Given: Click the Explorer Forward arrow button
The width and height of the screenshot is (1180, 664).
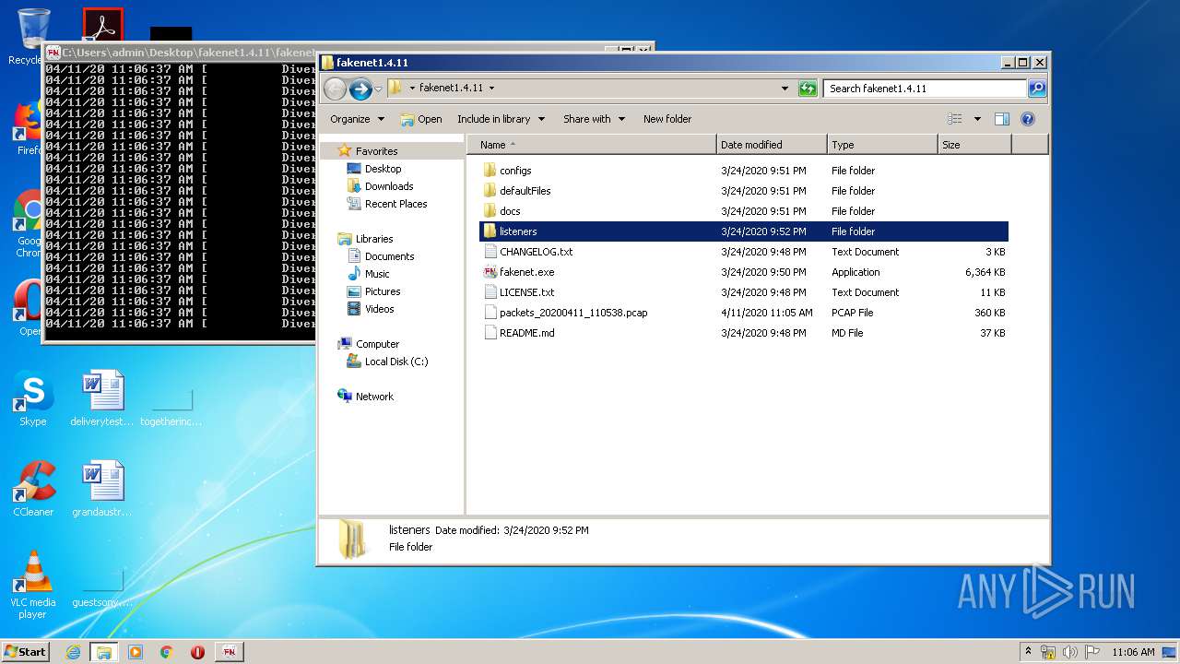Looking at the screenshot, I should [x=360, y=89].
